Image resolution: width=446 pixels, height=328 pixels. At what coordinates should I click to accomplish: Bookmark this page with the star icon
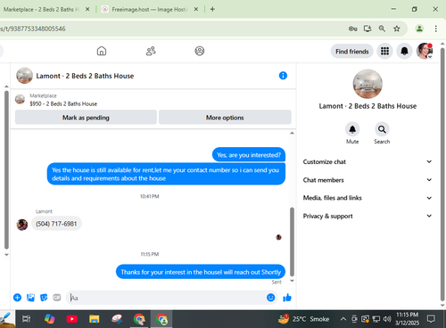[x=397, y=29]
